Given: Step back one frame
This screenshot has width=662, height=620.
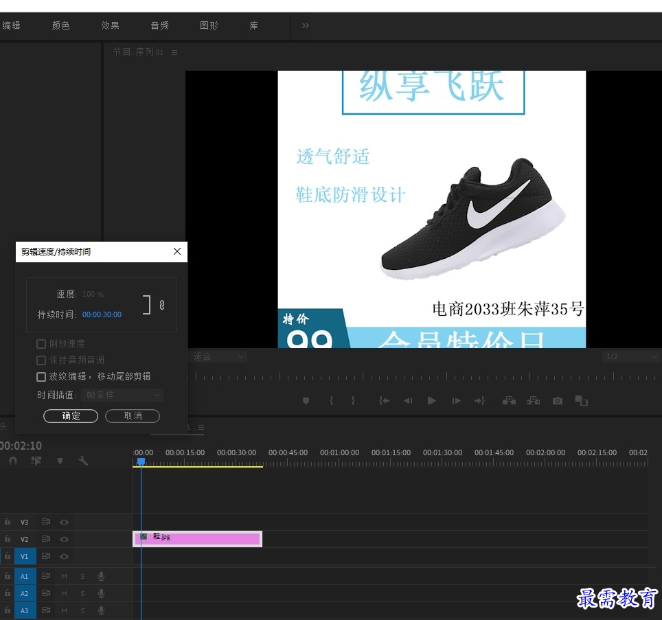Looking at the screenshot, I should [408, 400].
